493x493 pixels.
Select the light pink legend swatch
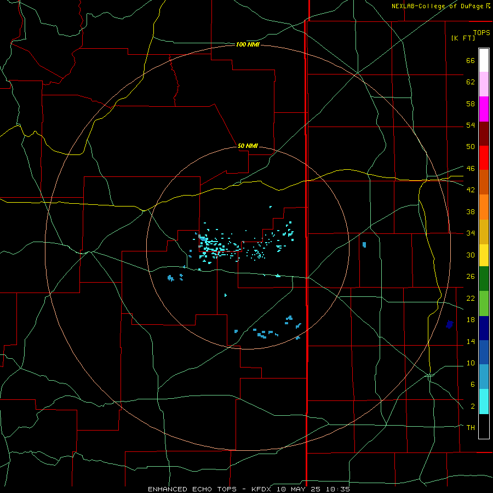click(484, 84)
